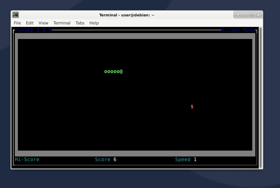The image size is (280, 188).
Task: Click the red $ fruit in the game
Action: (x=192, y=106)
